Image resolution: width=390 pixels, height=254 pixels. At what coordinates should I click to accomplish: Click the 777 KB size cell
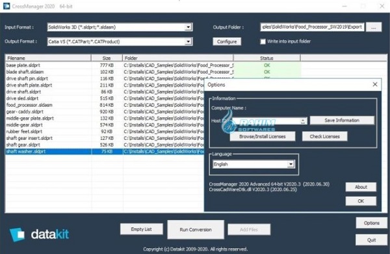107,65
